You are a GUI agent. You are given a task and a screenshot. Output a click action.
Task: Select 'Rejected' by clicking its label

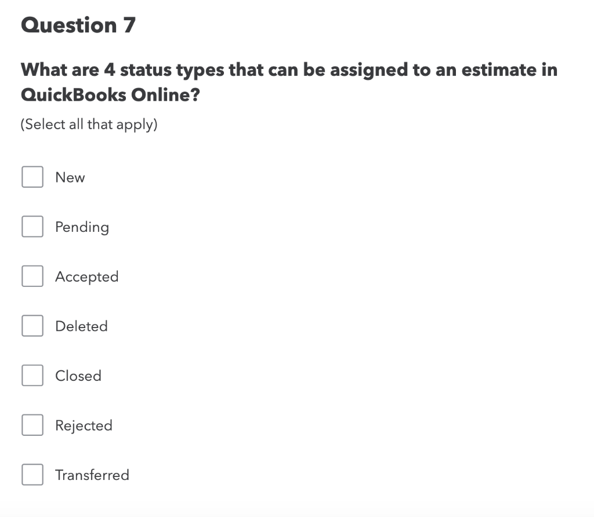tap(84, 425)
